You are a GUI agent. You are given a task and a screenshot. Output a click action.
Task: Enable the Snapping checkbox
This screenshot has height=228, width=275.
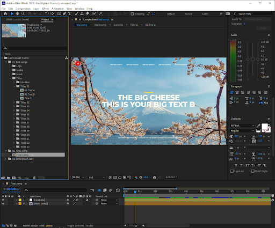point(132,14)
